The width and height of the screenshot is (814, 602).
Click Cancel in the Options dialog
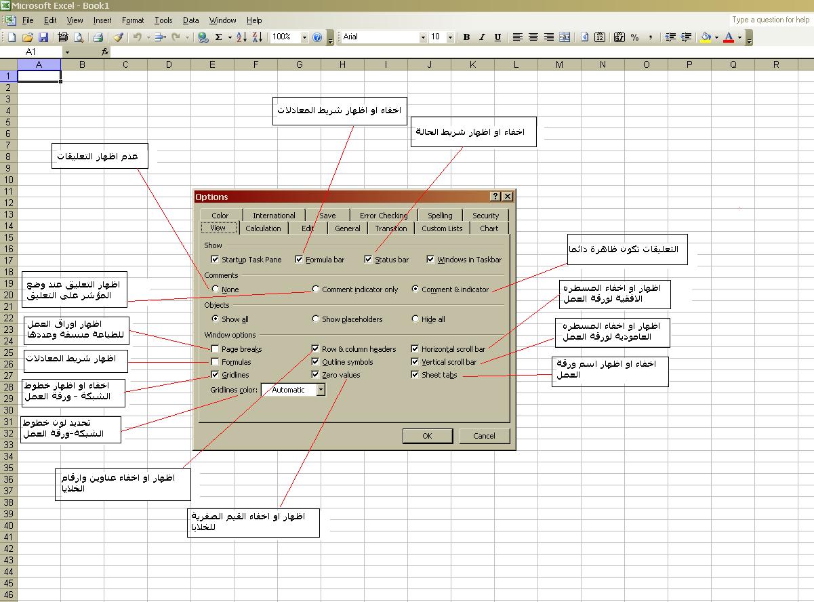484,436
